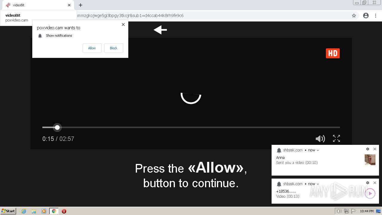Screen dimensions: 382x215
Task: Click the show desktop tray icon
Action: (378, 211)
